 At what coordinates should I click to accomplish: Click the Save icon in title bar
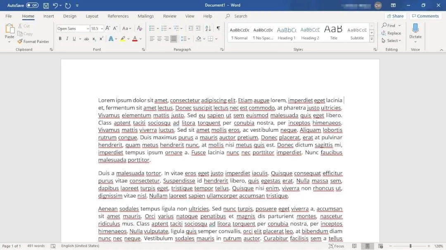pos(46,5)
